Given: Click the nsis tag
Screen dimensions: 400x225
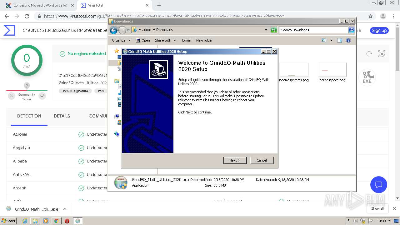Looking at the screenshot, I should [101, 91].
